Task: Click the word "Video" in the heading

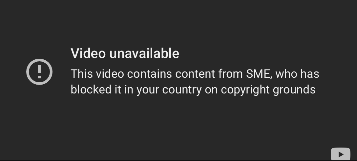Action: click(x=88, y=53)
